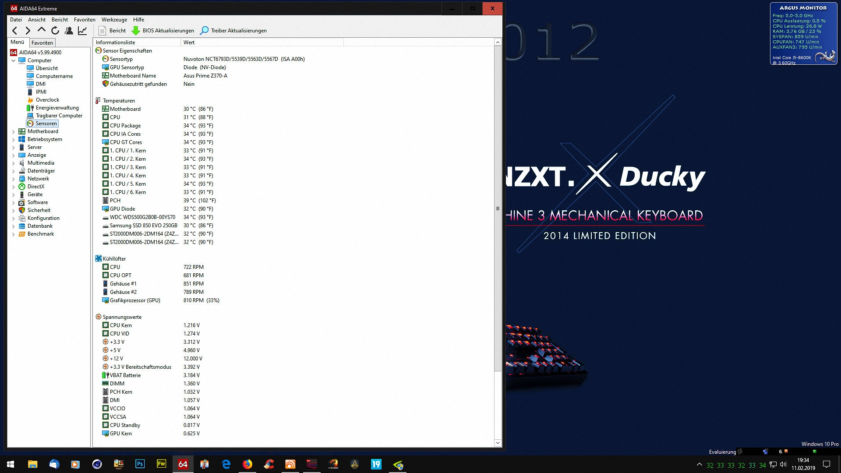Expand the Netzwerk tree node
The height and width of the screenshot is (473, 841).
pyautogui.click(x=13, y=179)
